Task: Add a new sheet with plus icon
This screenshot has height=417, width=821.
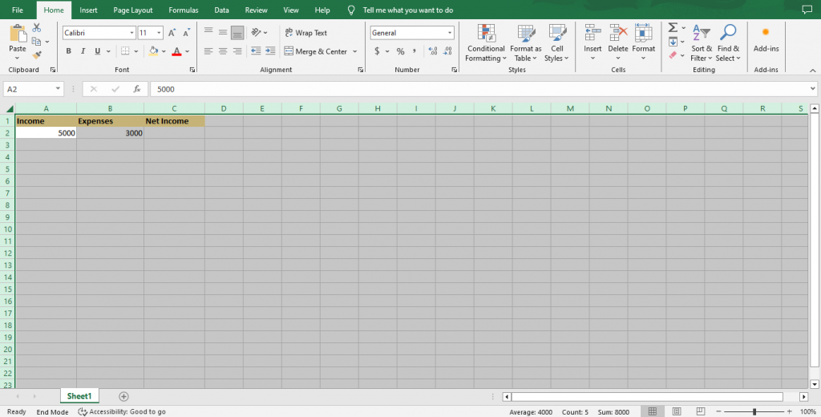Action: click(x=123, y=396)
